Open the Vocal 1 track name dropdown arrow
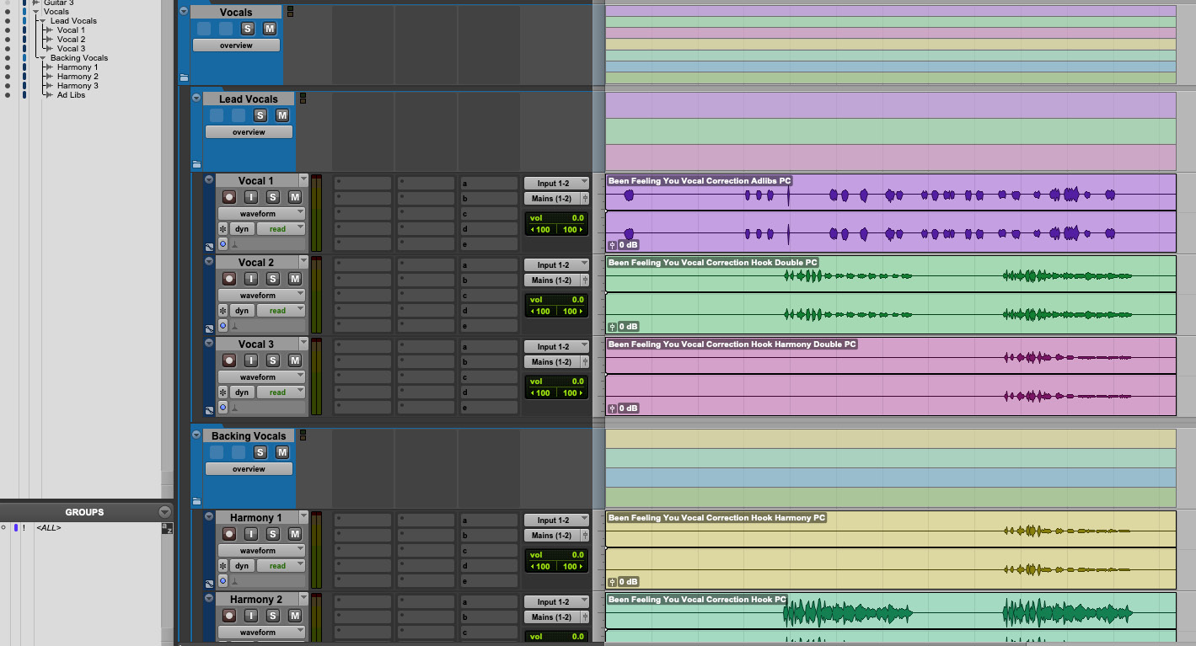The width and height of the screenshot is (1196, 646). 303,180
